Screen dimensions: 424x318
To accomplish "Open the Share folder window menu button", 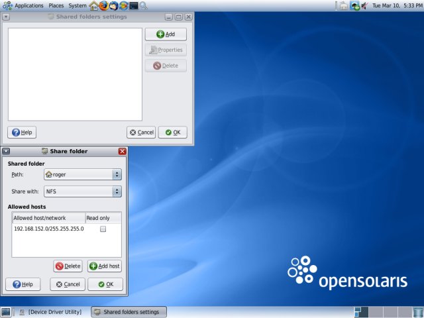I will pos(6,151).
